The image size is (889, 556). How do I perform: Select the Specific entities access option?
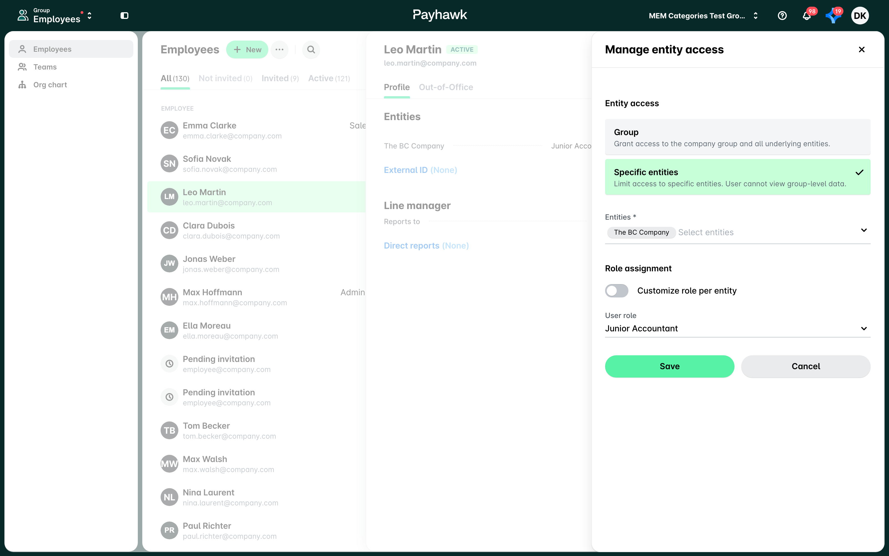coord(738,177)
